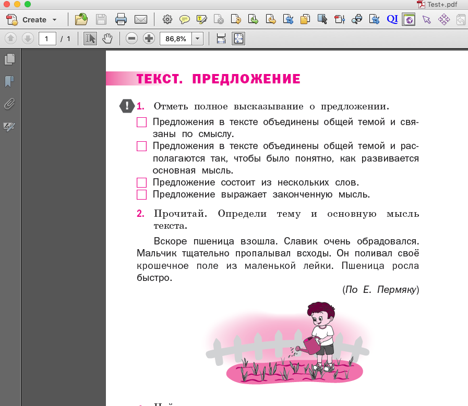Activate the text selection cursor tool

tap(90, 39)
